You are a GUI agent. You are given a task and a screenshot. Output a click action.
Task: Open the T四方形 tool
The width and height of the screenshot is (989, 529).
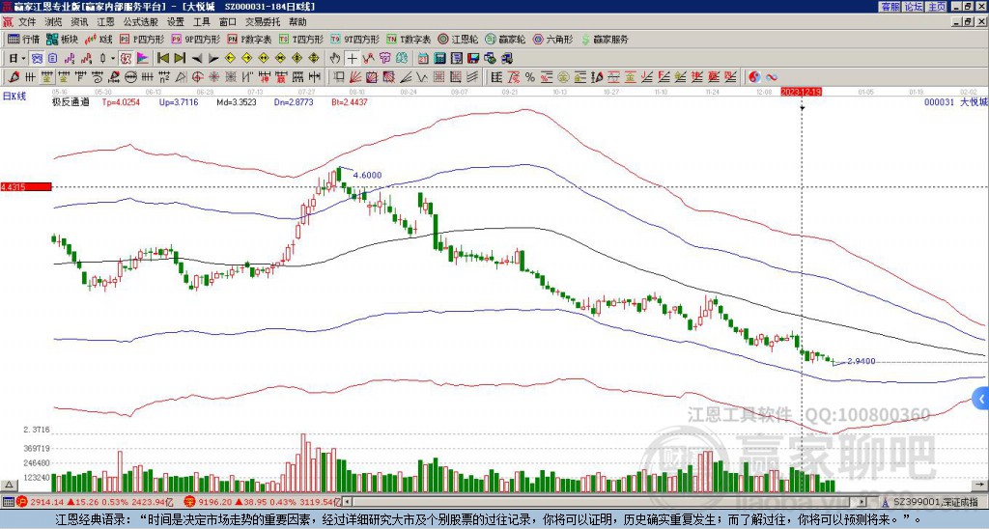(x=301, y=39)
